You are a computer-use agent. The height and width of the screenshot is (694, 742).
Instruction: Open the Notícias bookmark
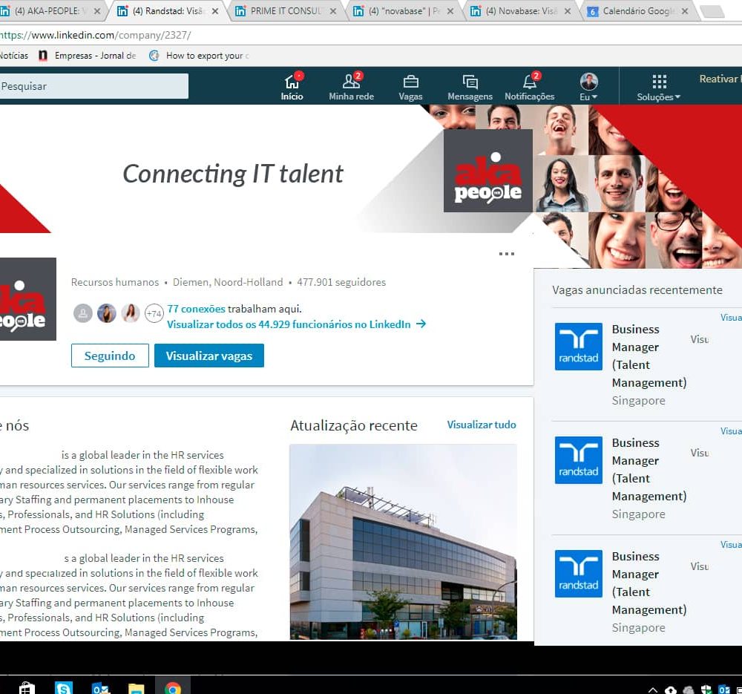(x=13, y=56)
